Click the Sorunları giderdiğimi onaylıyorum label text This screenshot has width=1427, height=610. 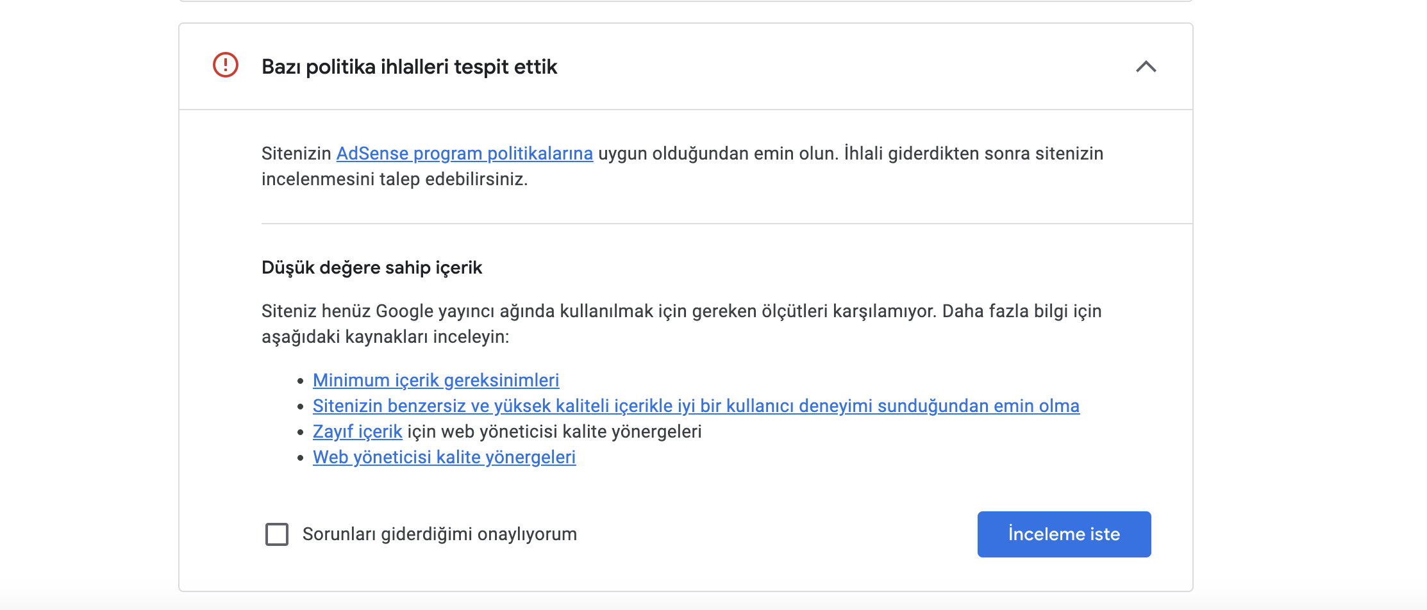[440, 534]
